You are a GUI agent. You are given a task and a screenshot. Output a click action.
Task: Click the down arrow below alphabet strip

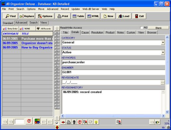point(57,118)
